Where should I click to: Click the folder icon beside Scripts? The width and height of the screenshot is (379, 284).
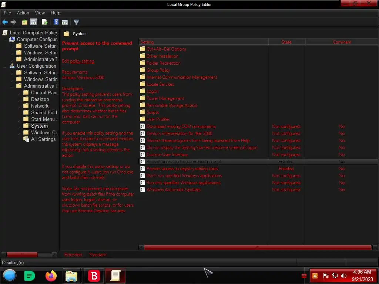point(142,112)
